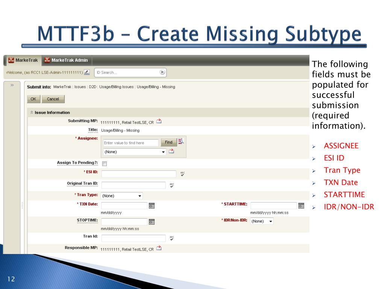The height and width of the screenshot is (289, 385).
Task: Open advanced Assignee lookup icon
Action: point(181,141)
